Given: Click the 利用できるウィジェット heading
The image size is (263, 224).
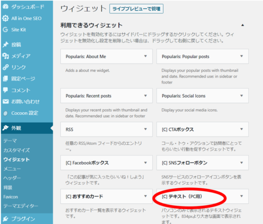Looking at the screenshot, I should [x=91, y=25].
